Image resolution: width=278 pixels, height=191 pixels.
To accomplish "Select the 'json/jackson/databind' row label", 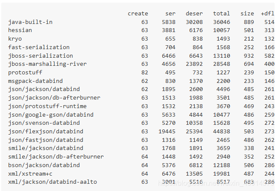I will (x=44, y=89).
